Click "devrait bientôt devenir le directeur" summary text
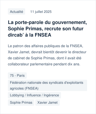The height and width of the screenshot is (114, 96). click(59, 52)
